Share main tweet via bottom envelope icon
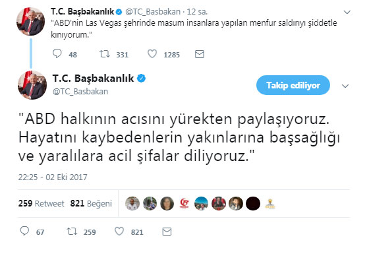 [167, 232]
